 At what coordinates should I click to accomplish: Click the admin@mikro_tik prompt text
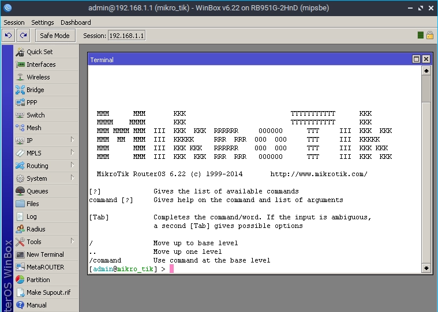pyautogui.click(x=123, y=269)
